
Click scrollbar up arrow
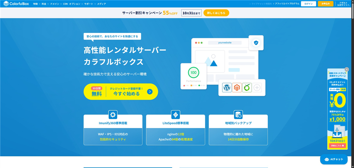pyautogui.click(x=353, y=1)
